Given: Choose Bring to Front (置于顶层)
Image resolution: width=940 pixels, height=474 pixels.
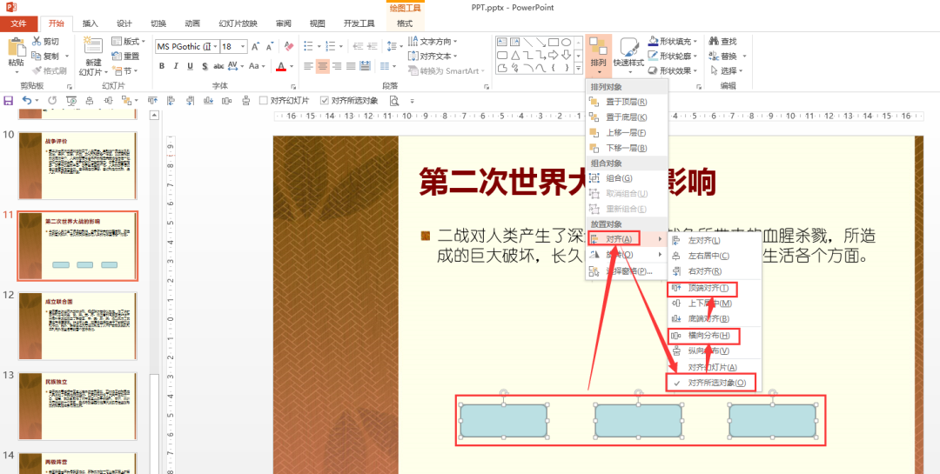Looking at the screenshot, I should tap(626, 102).
